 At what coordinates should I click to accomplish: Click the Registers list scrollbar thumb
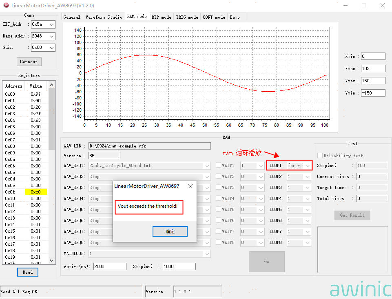tap(52, 119)
